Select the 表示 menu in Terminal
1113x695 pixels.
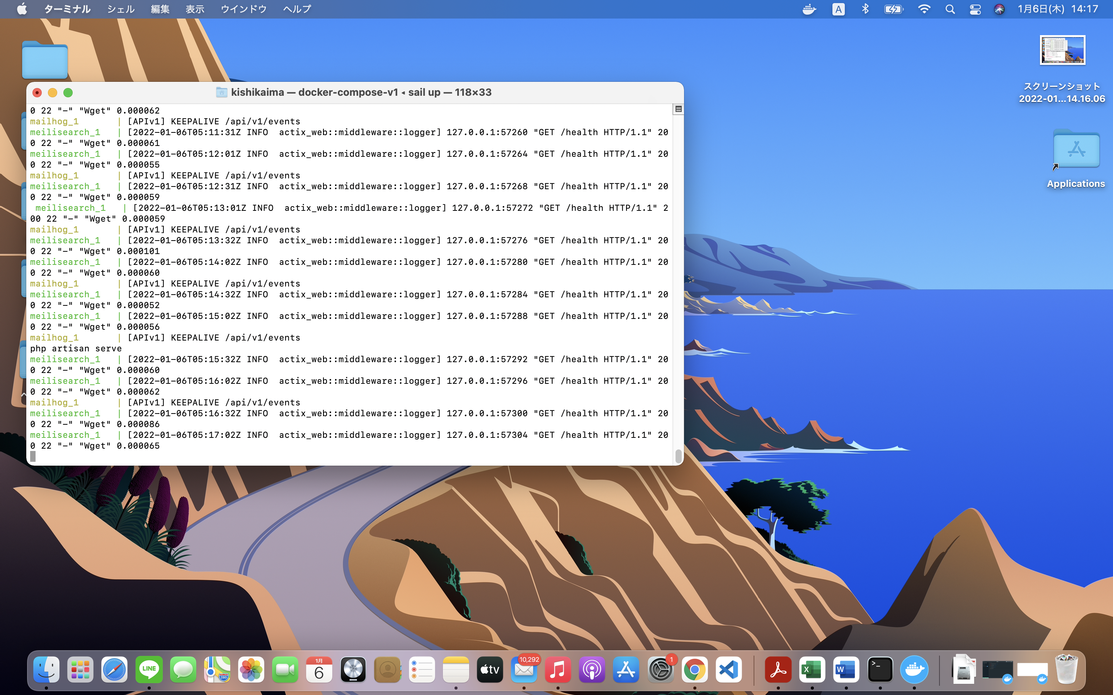tap(195, 9)
